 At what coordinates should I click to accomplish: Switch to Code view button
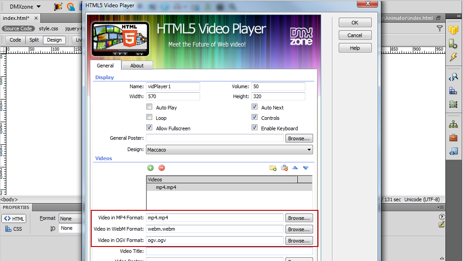(15, 40)
